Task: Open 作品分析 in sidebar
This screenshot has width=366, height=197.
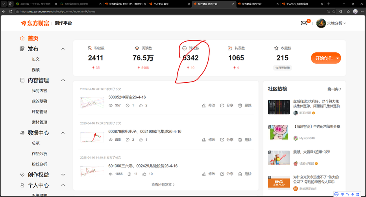Action: click(x=39, y=154)
